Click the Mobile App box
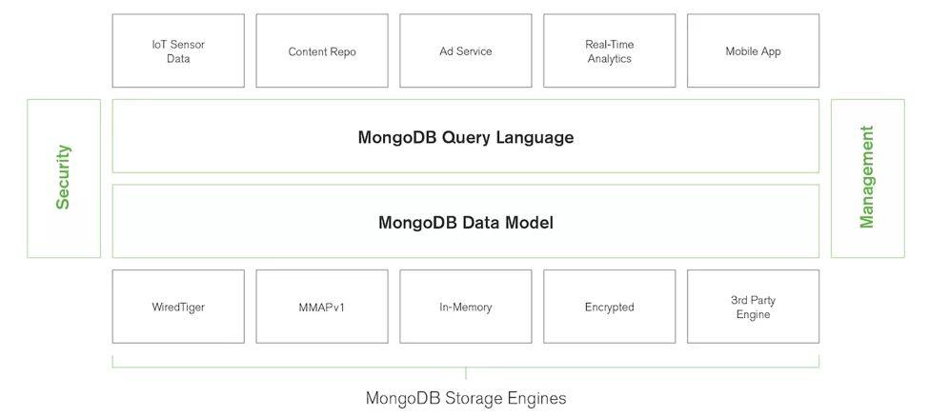 [753, 50]
